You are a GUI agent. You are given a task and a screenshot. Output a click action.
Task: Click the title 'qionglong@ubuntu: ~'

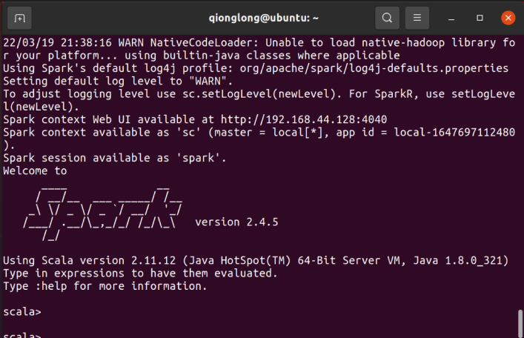click(x=263, y=18)
